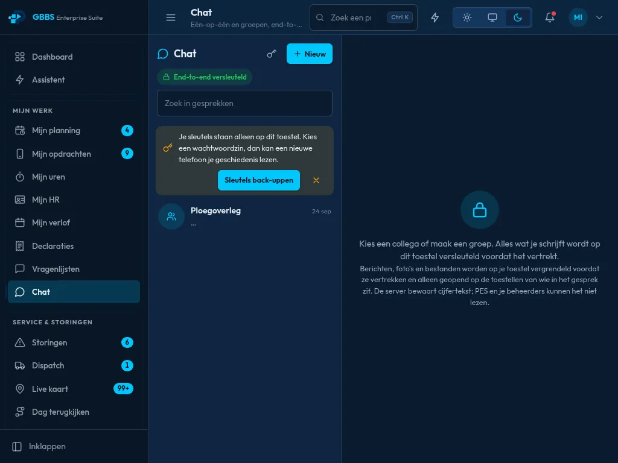Viewport: 618px width, 463px height.
Task: Click the Mijn verlof calendar icon
Action: (20, 222)
